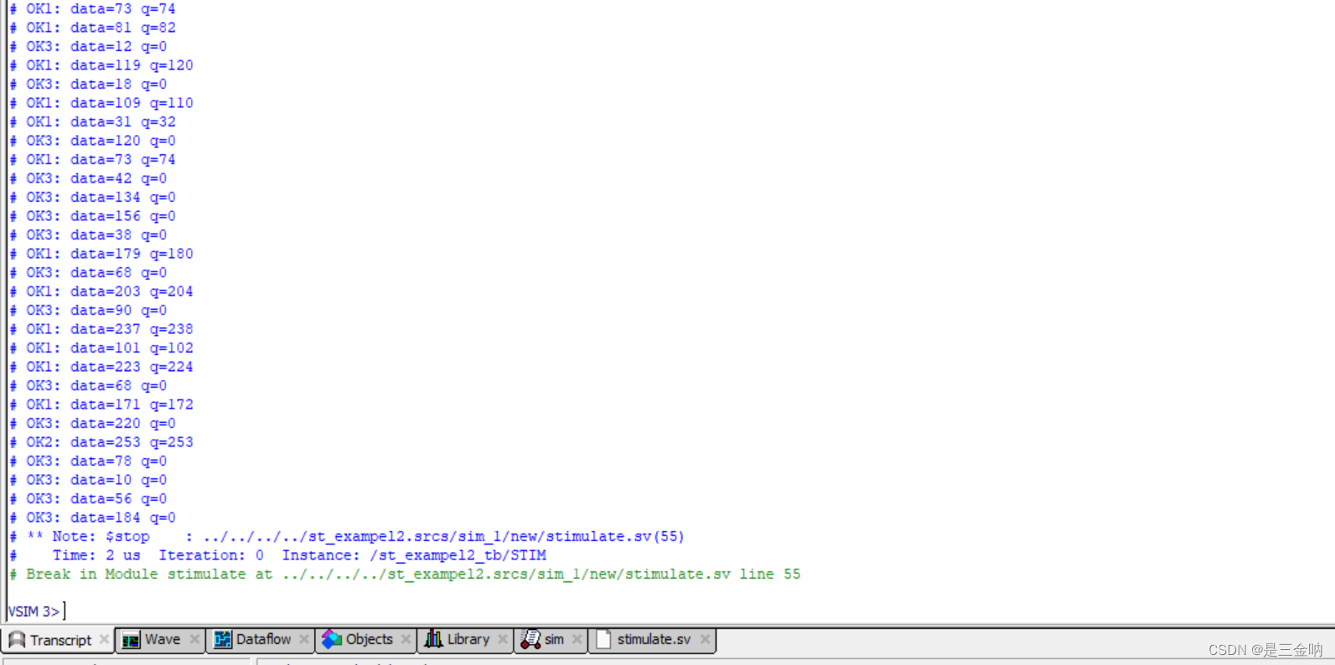Click the Objects tab icon
The image size is (1335, 665).
click(332, 640)
